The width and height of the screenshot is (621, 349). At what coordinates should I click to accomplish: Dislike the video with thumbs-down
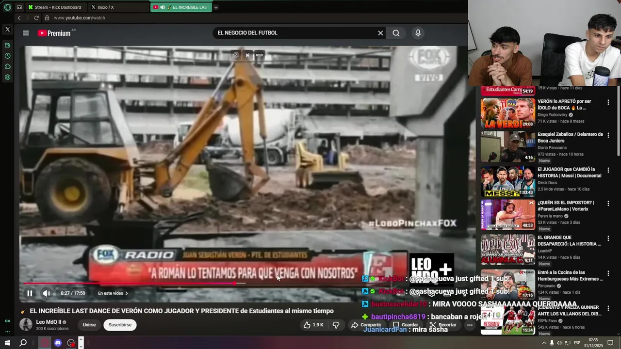click(x=336, y=325)
